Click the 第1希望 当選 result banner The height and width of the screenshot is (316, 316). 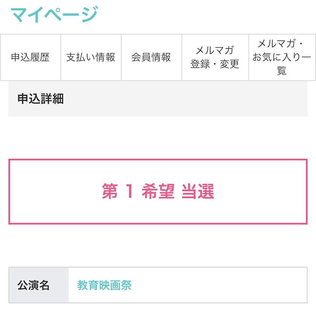(158, 192)
